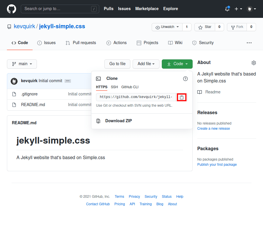Click inside the Search or jump to field
The width and height of the screenshot is (263, 226).
[58, 9]
